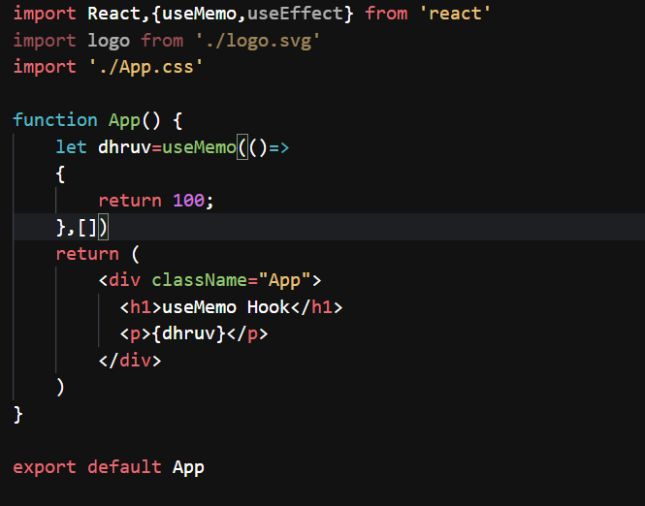
Task: Click 'return' keyword before the JSX parenthesis
Action: pos(87,254)
